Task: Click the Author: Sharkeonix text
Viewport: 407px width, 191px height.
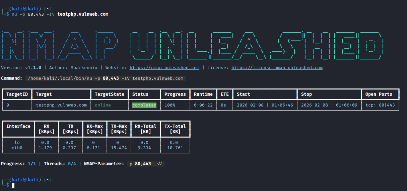Action: pyautogui.click(x=73, y=67)
